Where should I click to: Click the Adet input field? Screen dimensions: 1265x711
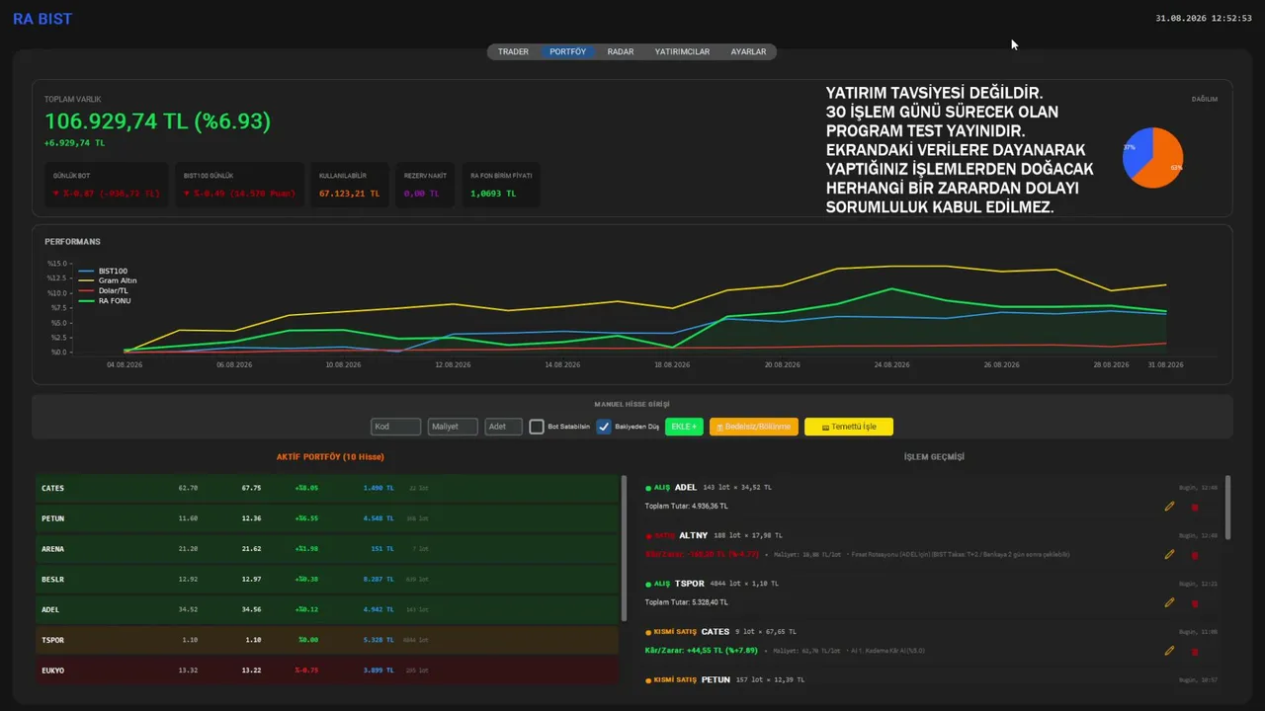pos(504,427)
